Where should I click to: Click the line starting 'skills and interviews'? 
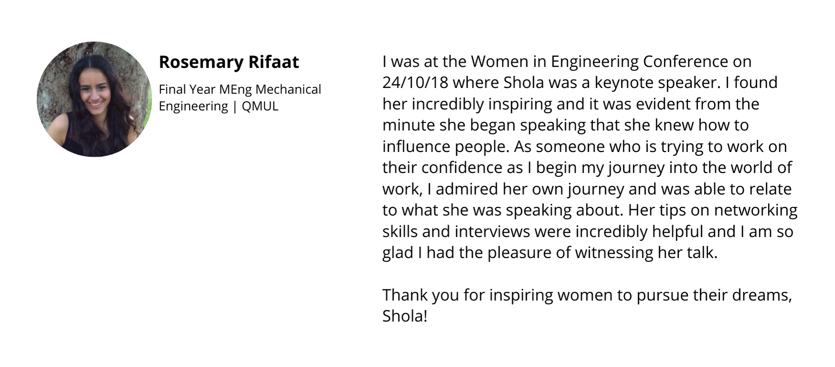[588, 231]
